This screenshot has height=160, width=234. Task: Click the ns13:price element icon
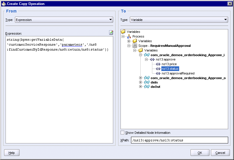coord(158,64)
